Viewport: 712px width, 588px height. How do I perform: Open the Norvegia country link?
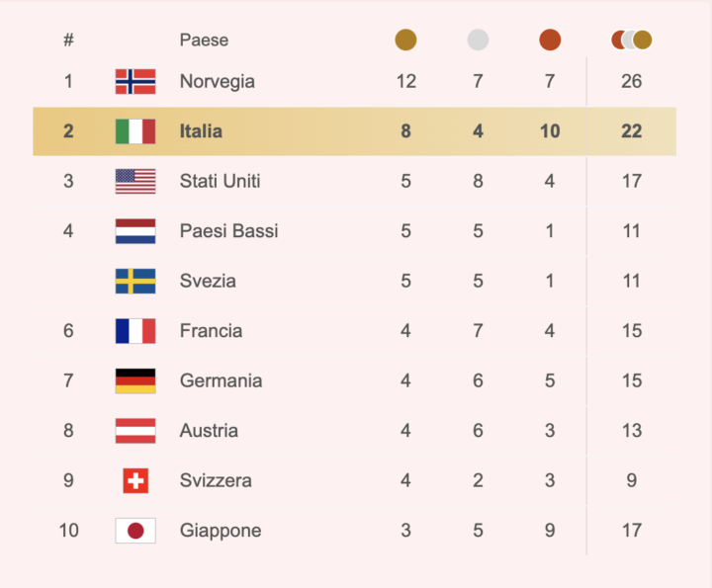click(217, 81)
